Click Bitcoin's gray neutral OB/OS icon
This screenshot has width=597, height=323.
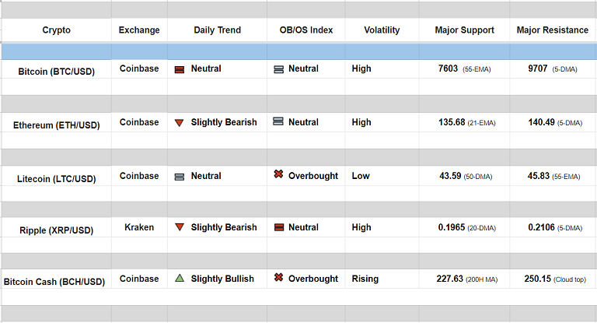tap(278, 69)
